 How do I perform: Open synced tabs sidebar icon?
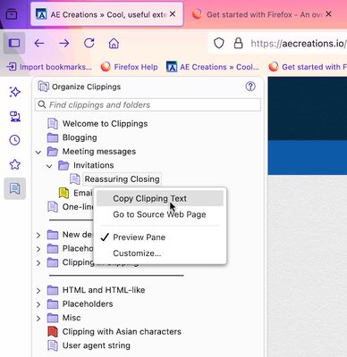click(15, 116)
